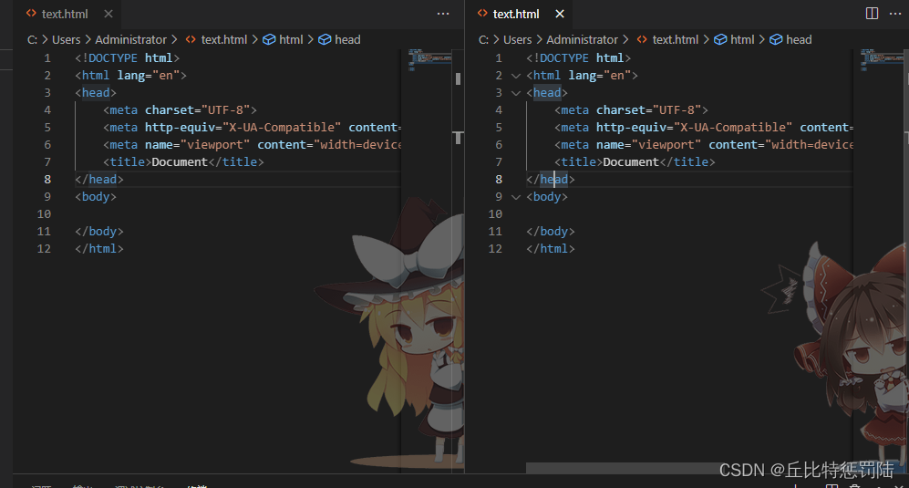Select Users in right breadcrumb path
Screen dimensions: 909x488
coord(517,39)
